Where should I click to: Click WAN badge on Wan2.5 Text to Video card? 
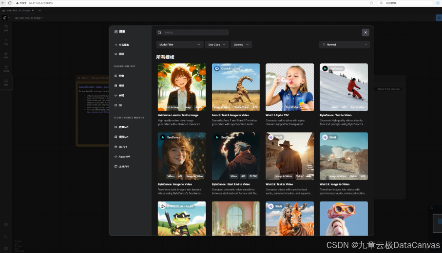[x=275, y=137]
